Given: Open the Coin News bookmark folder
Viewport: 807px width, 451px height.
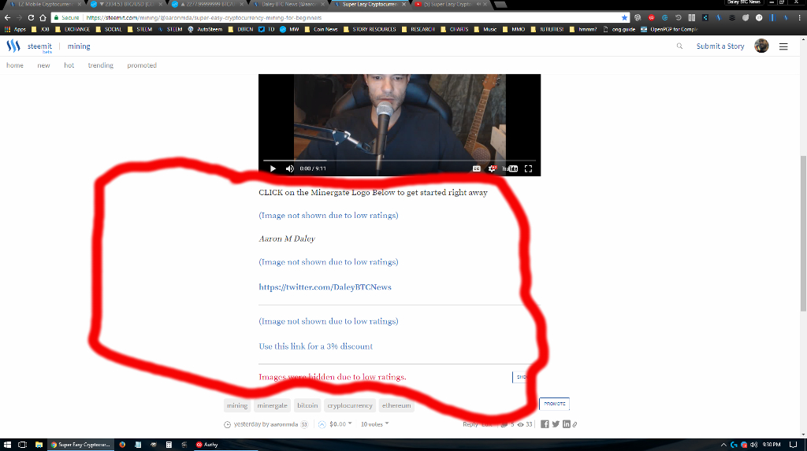Looking at the screenshot, I should [x=322, y=29].
